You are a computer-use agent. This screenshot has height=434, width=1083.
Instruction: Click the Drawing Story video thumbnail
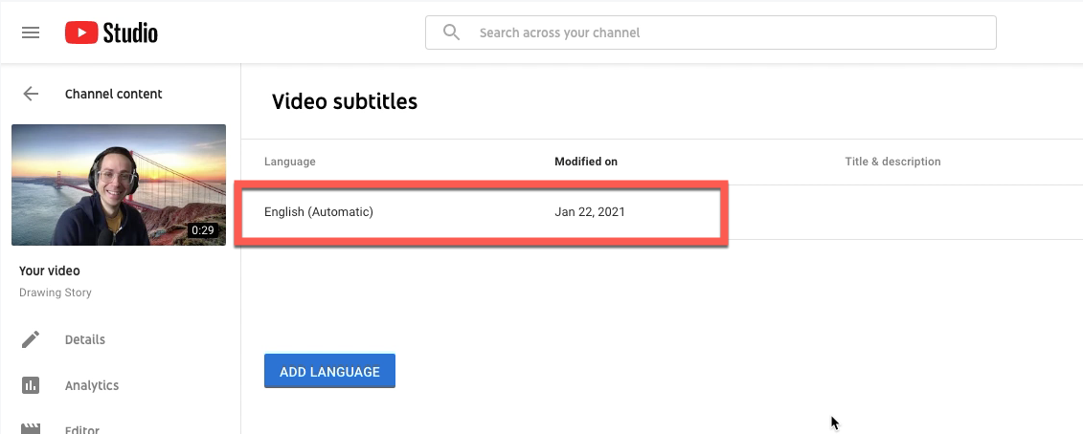[x=119, y=184]
